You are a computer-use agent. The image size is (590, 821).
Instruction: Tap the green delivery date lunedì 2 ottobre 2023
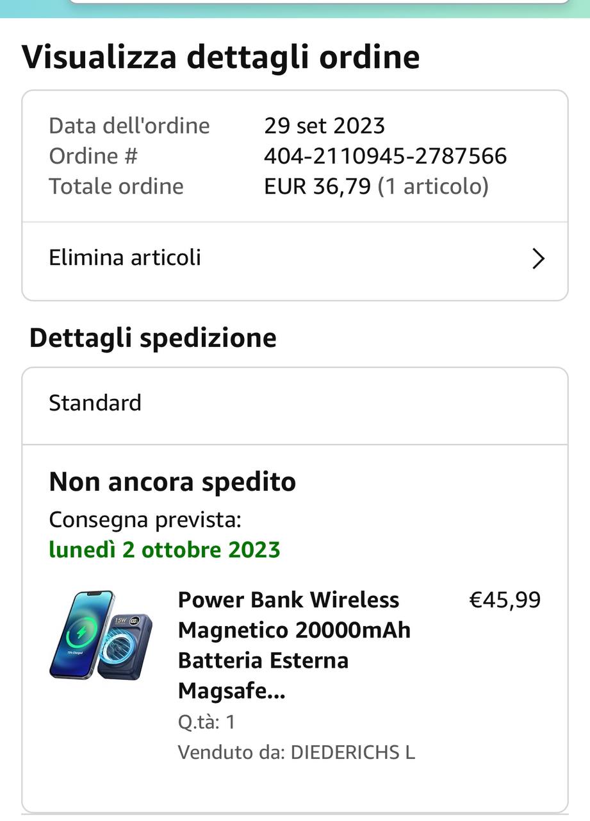click(165, 550)
